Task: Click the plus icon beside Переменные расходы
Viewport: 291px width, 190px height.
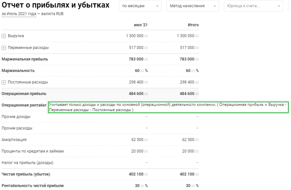Action: [x=4, y=47]
